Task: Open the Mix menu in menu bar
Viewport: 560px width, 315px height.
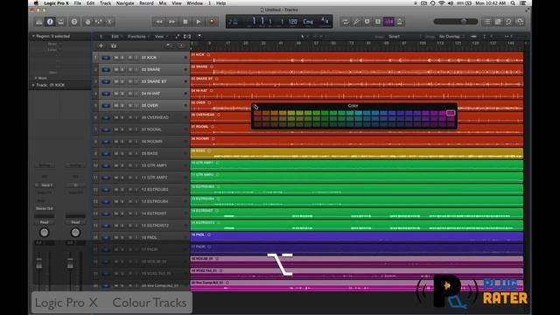Action: [163, 3]
